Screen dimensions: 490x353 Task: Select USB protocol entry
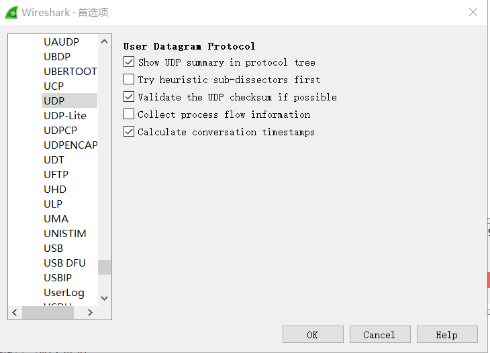(x=54, y=248)
